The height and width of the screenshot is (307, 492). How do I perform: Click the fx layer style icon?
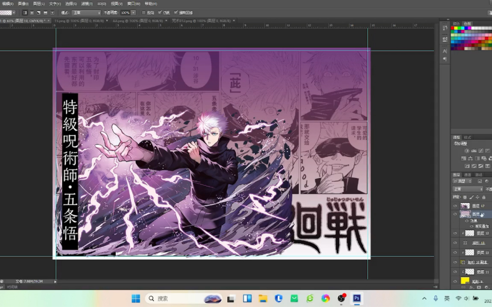pyautogui.click(x=471, y=288)
